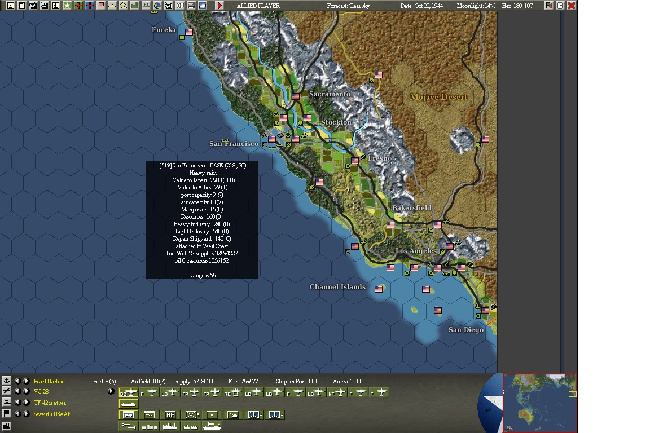
Task: Go to previous air unit before VC-28
Action: pos(17,391)
